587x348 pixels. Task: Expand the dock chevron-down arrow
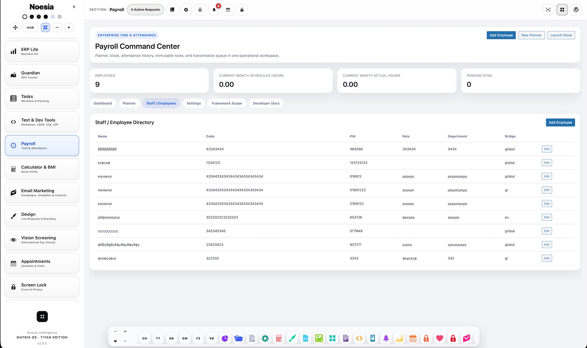125,341
